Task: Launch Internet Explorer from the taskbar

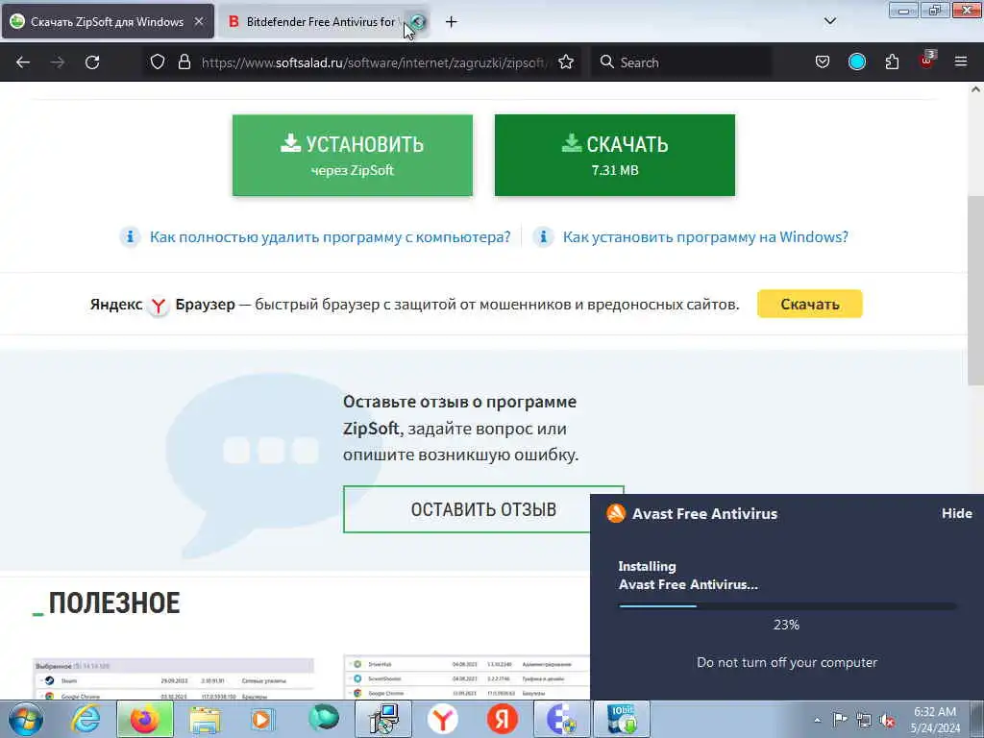Action: (x=86, y=719)
